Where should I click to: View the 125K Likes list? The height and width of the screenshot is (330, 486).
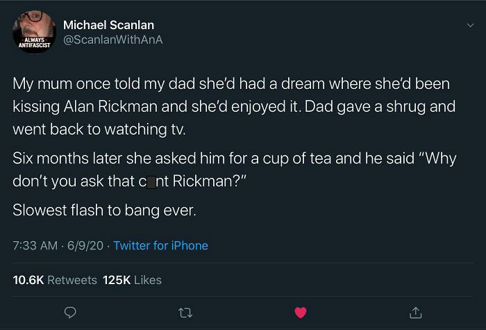pyautogui.click(x=132, y=280)
